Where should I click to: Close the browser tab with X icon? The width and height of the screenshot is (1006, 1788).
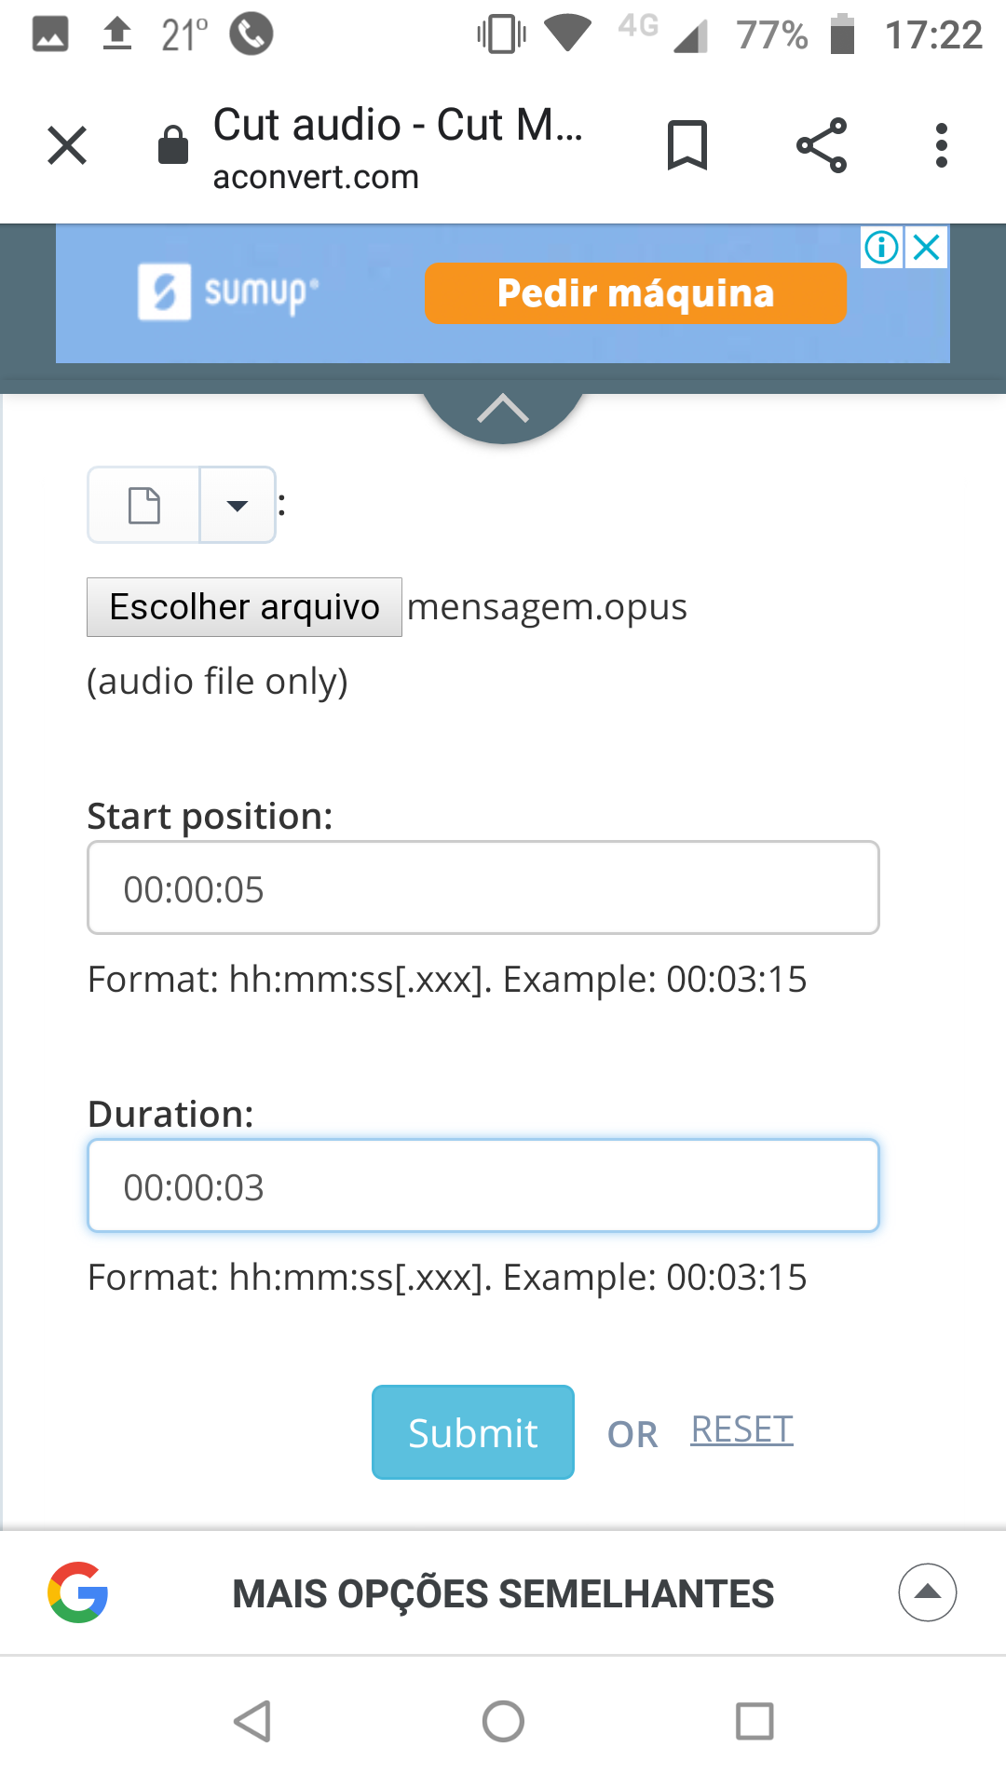67,145
